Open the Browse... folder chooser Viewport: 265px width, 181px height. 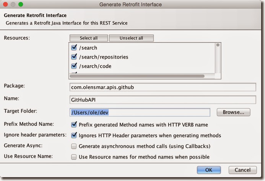(233, 112)
